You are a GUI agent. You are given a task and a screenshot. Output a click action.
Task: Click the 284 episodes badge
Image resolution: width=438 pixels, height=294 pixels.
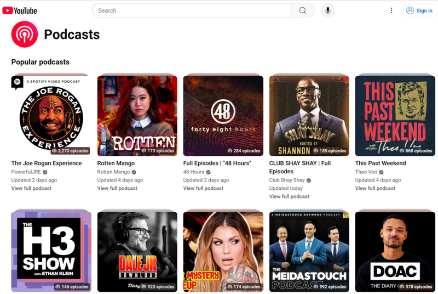click(244, 151)
